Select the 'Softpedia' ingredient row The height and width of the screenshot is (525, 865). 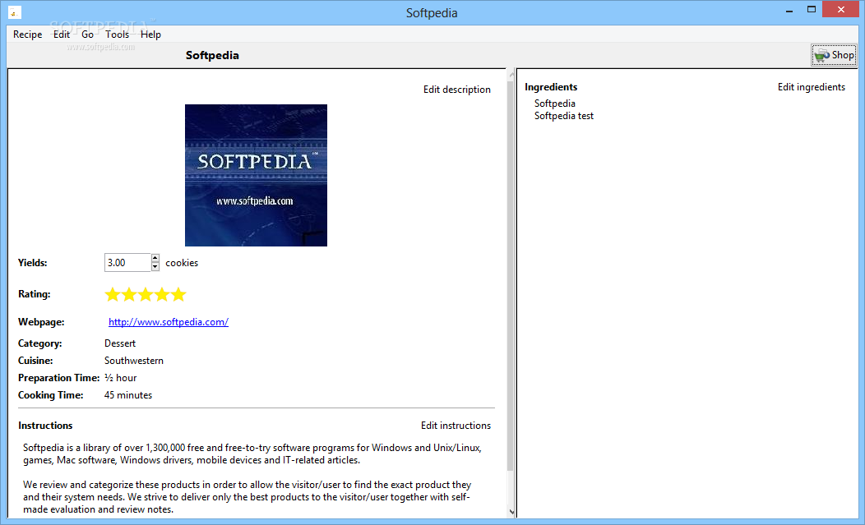[x=555, y=104]
